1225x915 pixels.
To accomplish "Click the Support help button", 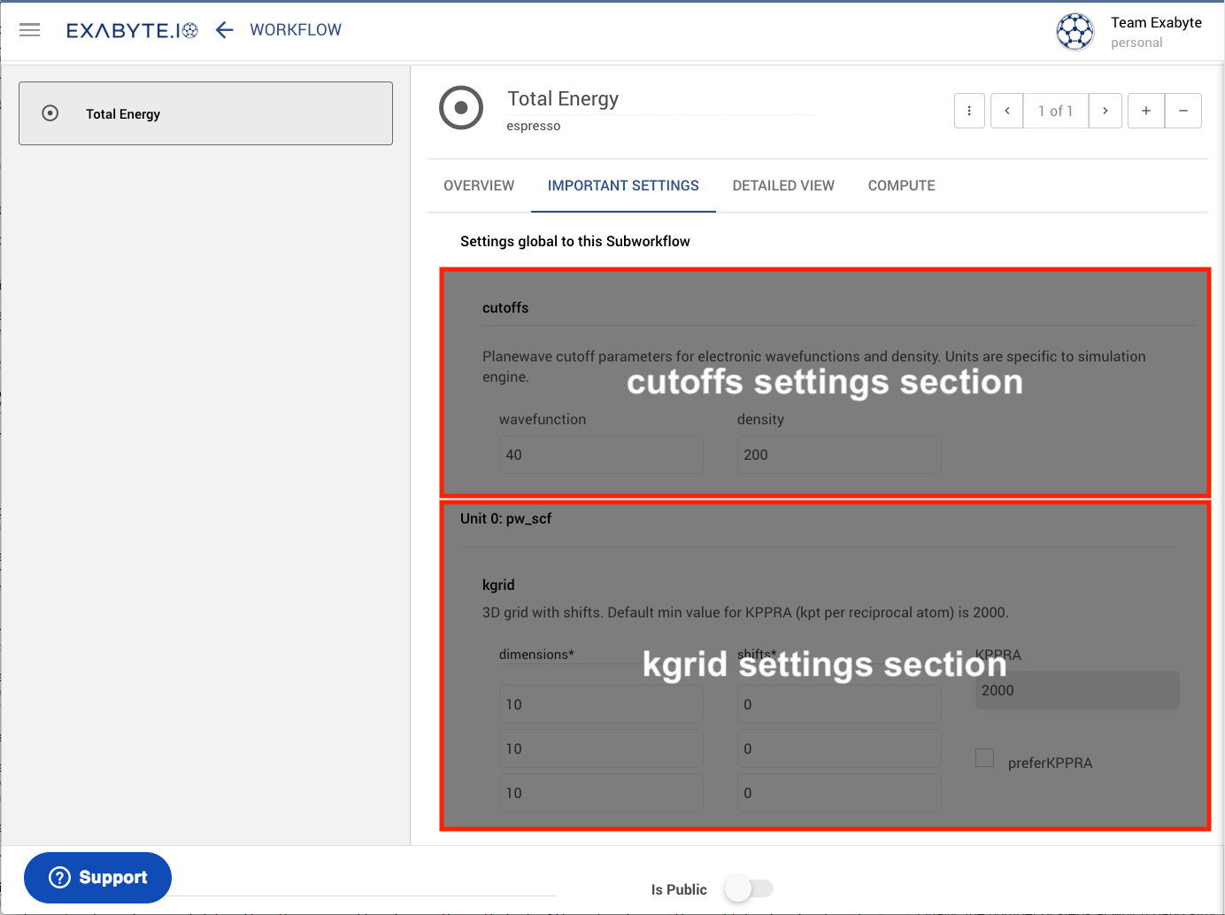I will [97, 878].
